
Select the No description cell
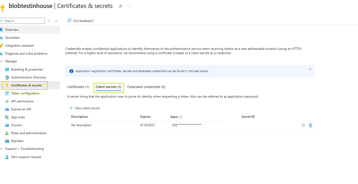(81, 125)
